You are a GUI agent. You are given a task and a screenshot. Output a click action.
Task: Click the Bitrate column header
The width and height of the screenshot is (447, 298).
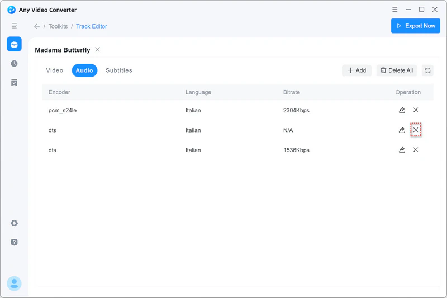291,92
